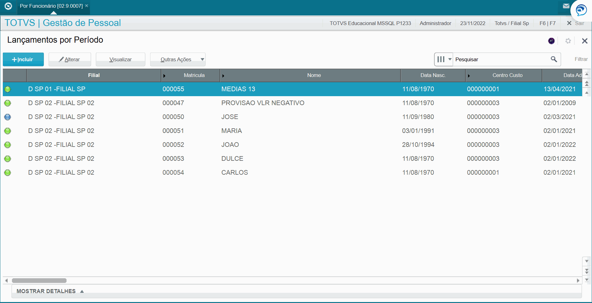Jump to last record arrow in grid scrollbar
The image size is (592, 303).
click(x=587, y=280)
